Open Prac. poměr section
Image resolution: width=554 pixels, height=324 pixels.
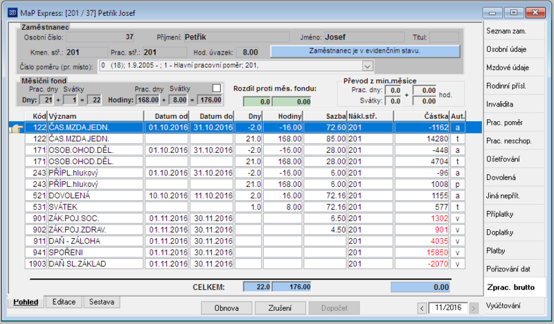tap(515, 123)
